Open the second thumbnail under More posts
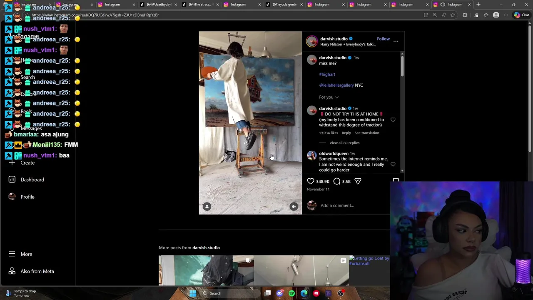The height and width of the screenshot is (300, 533). (301, 270)
